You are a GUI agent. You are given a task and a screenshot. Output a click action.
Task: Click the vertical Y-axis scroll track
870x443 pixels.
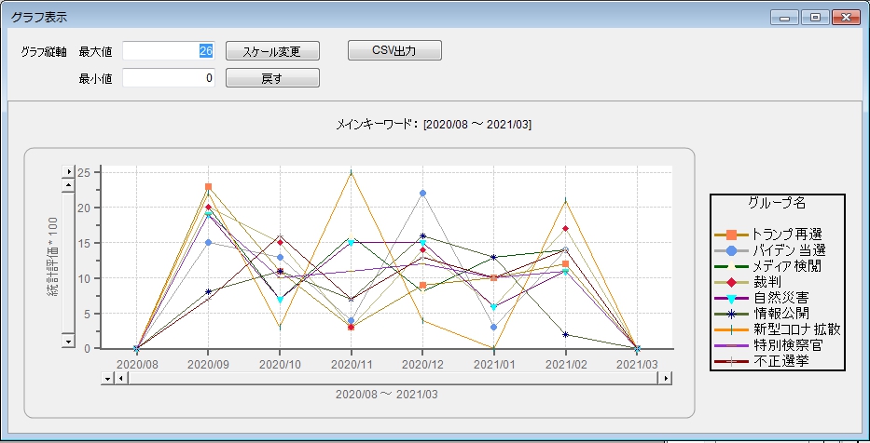click(x=68, y=261)
